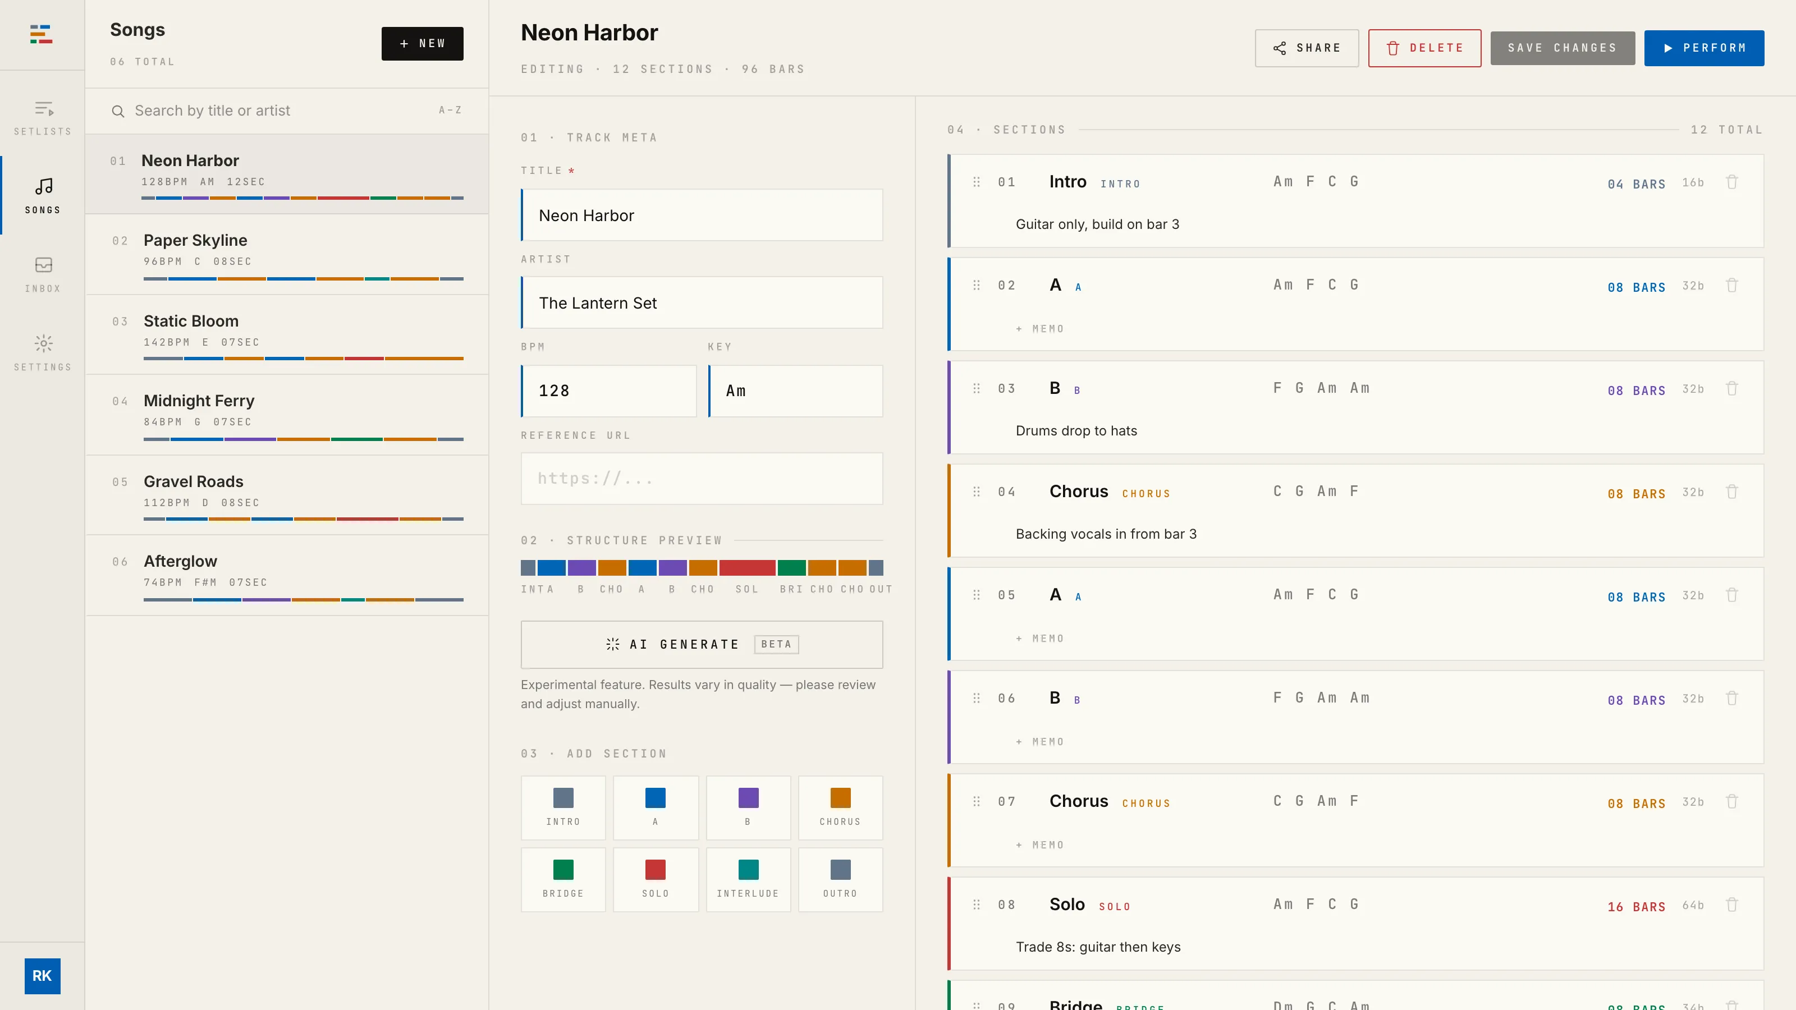The height and width of the screenshot is (1010, 1796).
Task: Add a Chorus section swatch
Action: click(x=840, y=807)
